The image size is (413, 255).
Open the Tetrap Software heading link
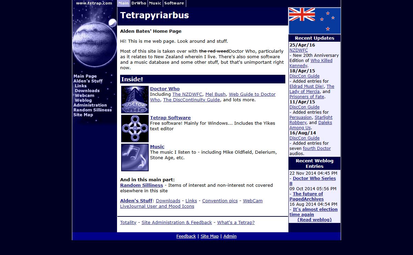click(x=170, y=118)
